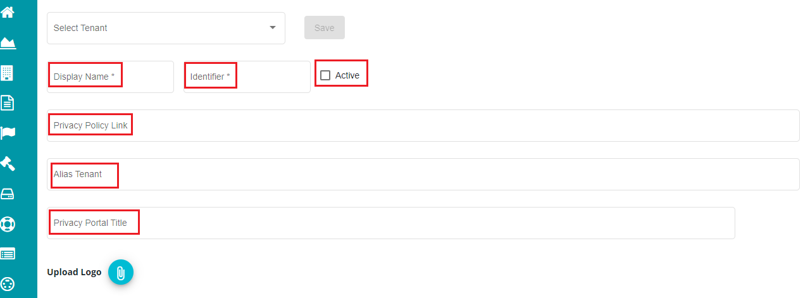
Task: Click the paperclip Upload Logo button
Action: 121,273
